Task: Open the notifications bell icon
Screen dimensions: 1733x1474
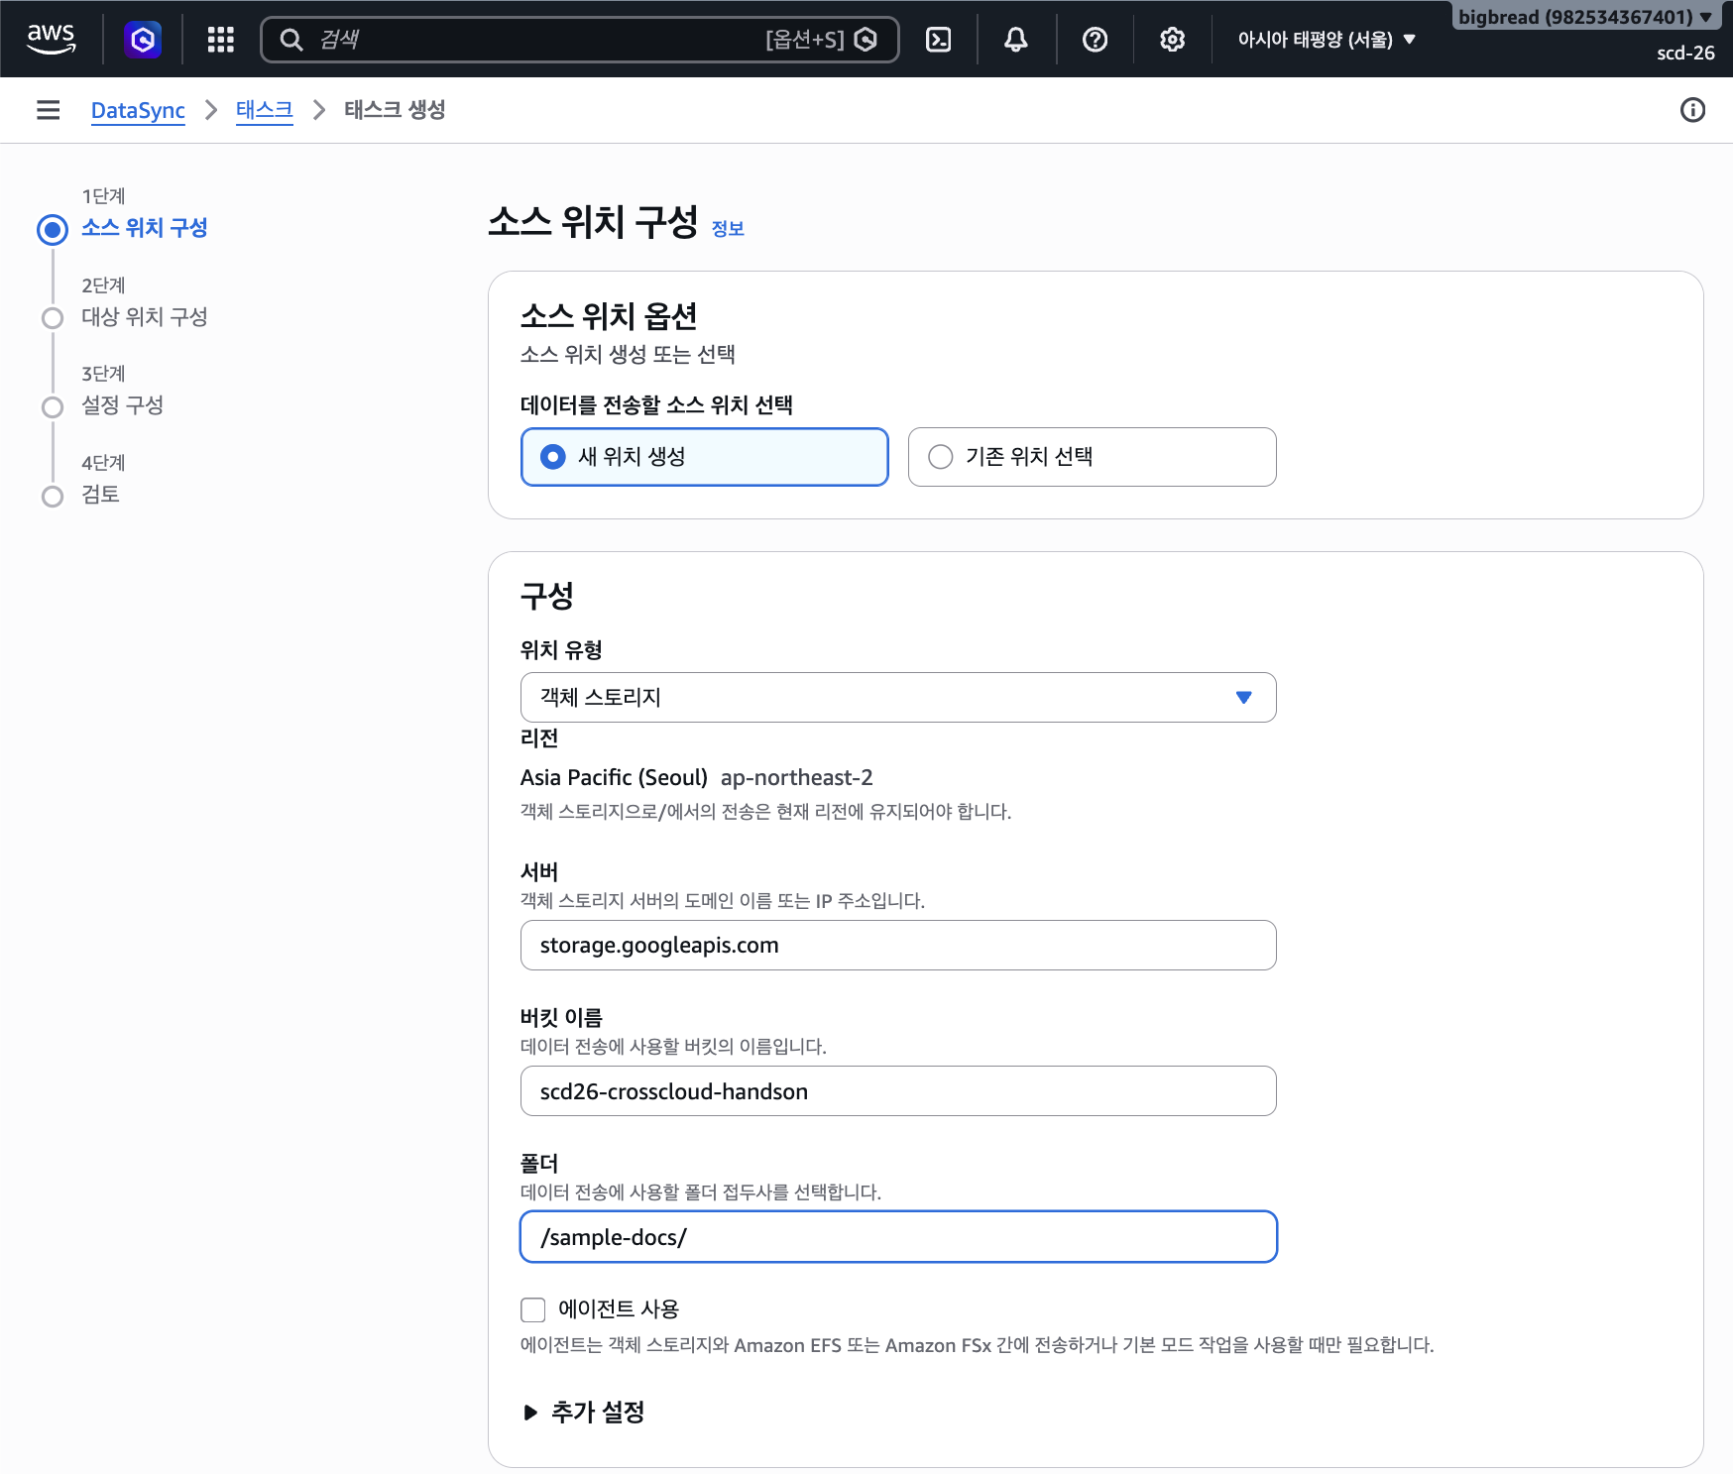Action: click(1016, 40)
